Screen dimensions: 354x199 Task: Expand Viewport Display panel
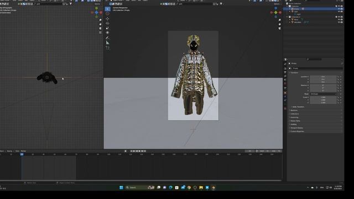point(296,128)
